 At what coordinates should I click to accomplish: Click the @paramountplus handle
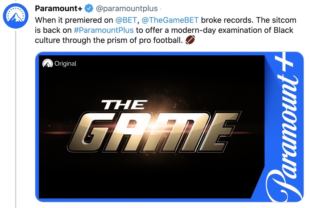[126, 8]
